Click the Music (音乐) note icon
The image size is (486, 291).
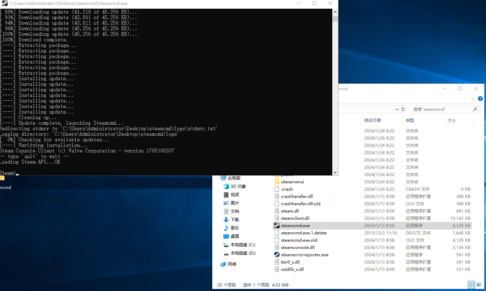pos(226,228)
